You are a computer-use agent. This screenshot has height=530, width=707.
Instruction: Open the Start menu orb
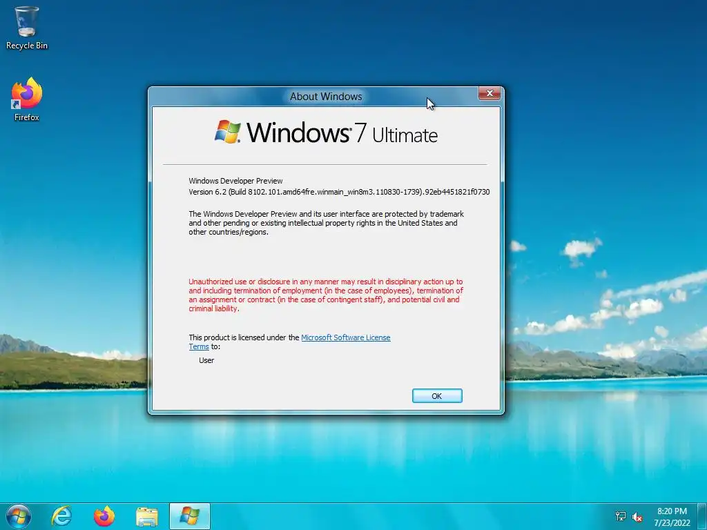point(19,516)
